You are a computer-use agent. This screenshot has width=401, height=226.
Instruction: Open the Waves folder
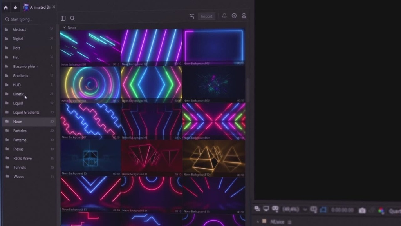29,177
